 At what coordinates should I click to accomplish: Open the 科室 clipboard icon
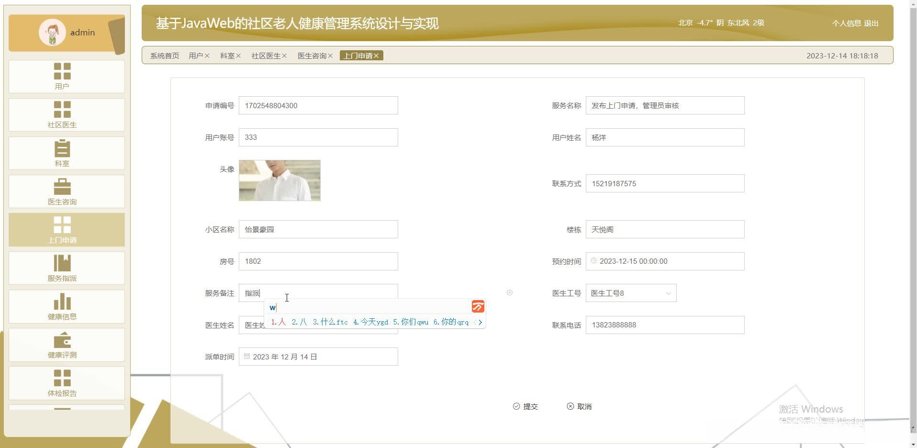pyautogui.click(x=62, y=148)
